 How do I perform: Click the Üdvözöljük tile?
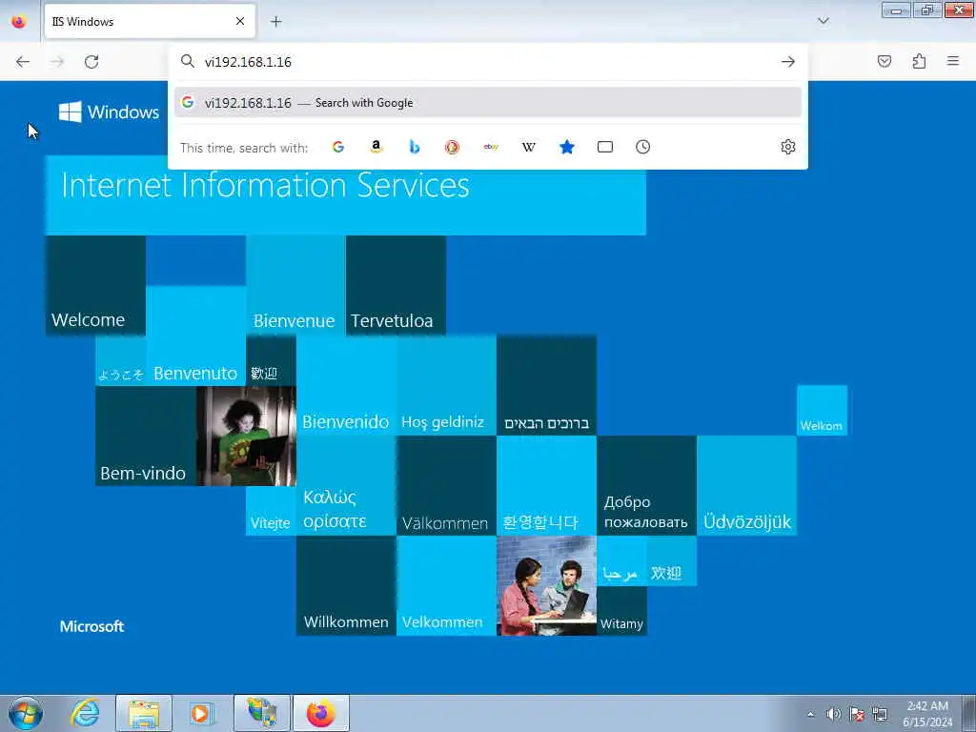746,485
